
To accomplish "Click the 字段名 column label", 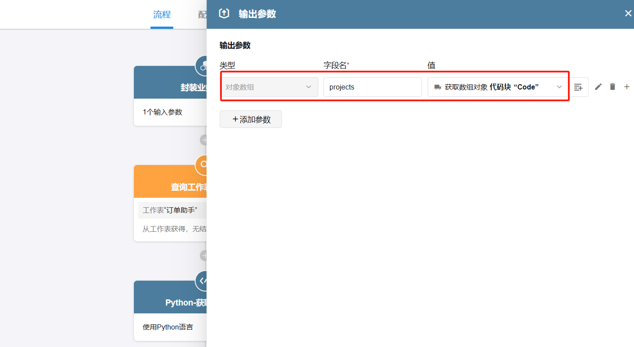I will 336,65.
